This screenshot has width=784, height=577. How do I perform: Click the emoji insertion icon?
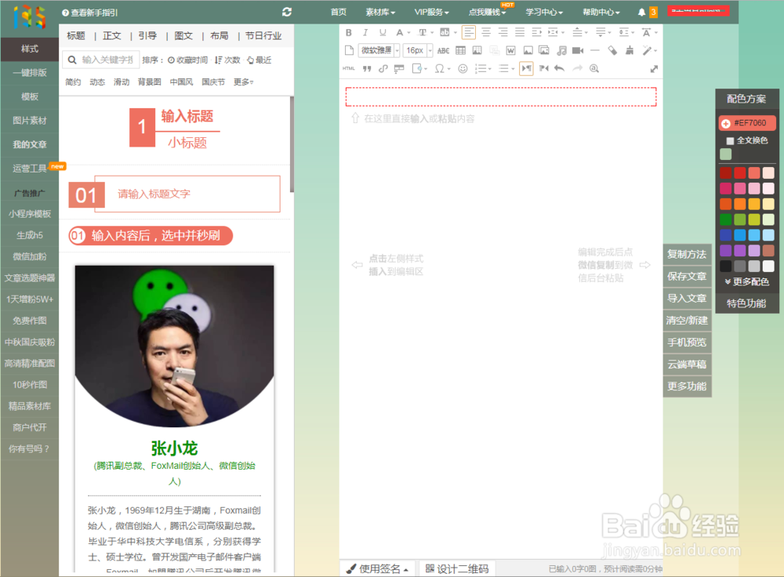463,67
